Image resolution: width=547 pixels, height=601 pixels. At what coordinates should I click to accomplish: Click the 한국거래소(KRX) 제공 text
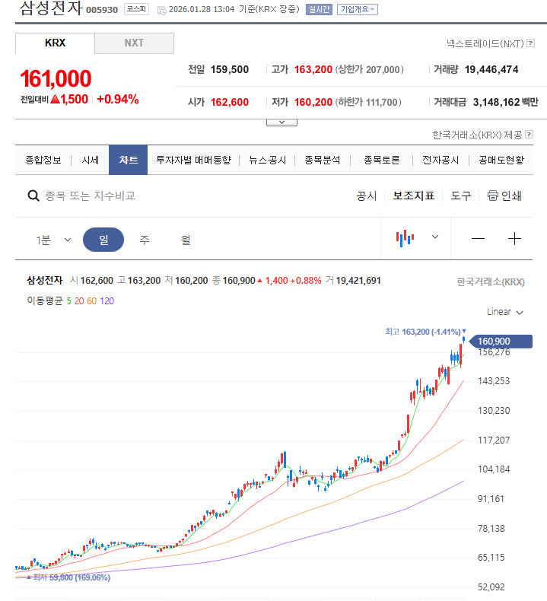coord(477,135)
